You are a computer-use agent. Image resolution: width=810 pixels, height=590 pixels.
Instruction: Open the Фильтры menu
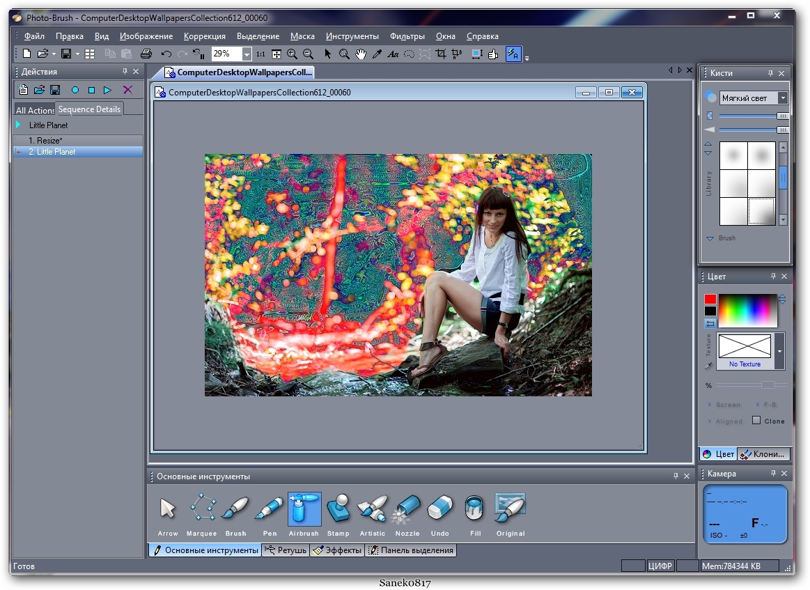point(407,36)
